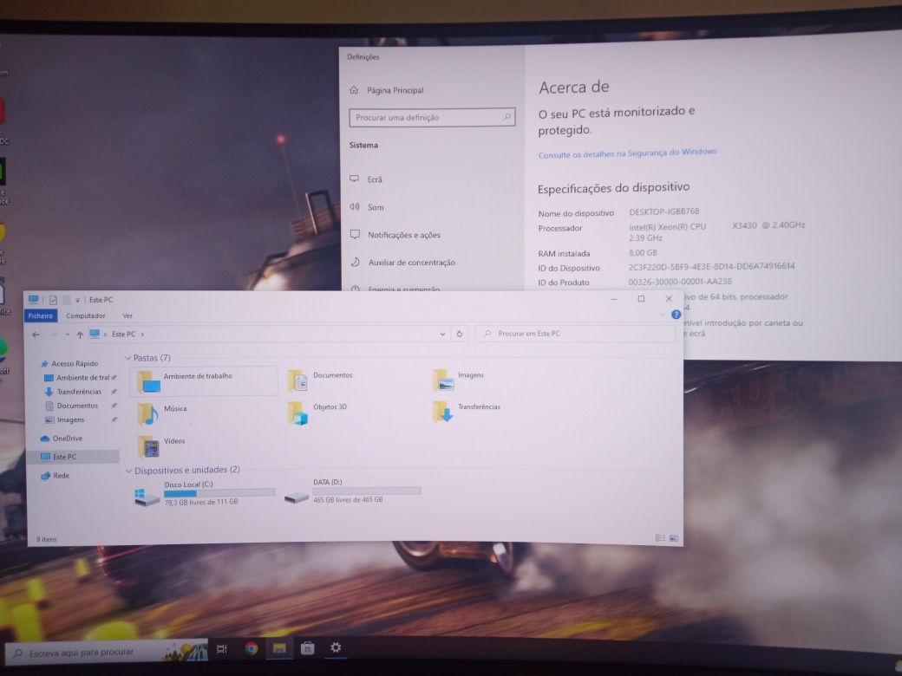902x676 pixels.
Task: Select DATA (D:) drive
Action: 353,491
